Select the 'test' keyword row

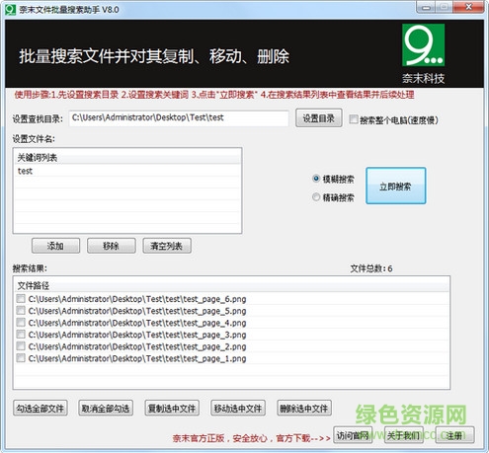(x=127, y=171)
